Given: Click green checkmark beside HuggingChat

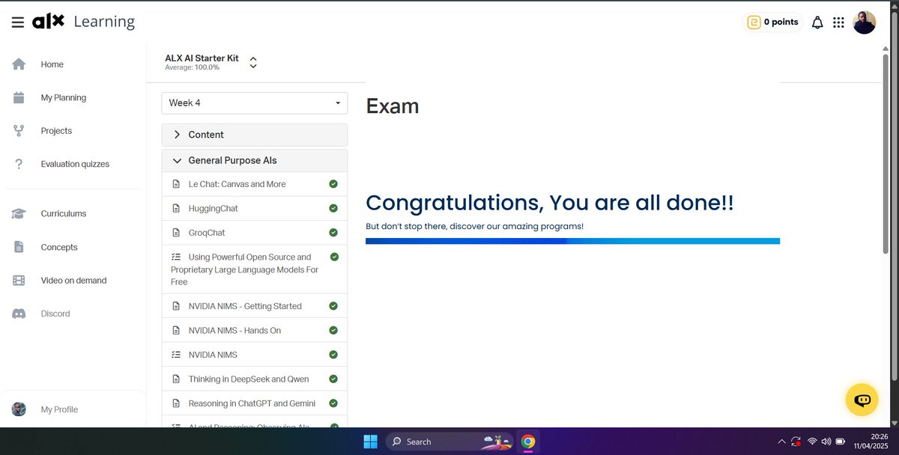Looking at the screenshot, I should coord(333,208).
